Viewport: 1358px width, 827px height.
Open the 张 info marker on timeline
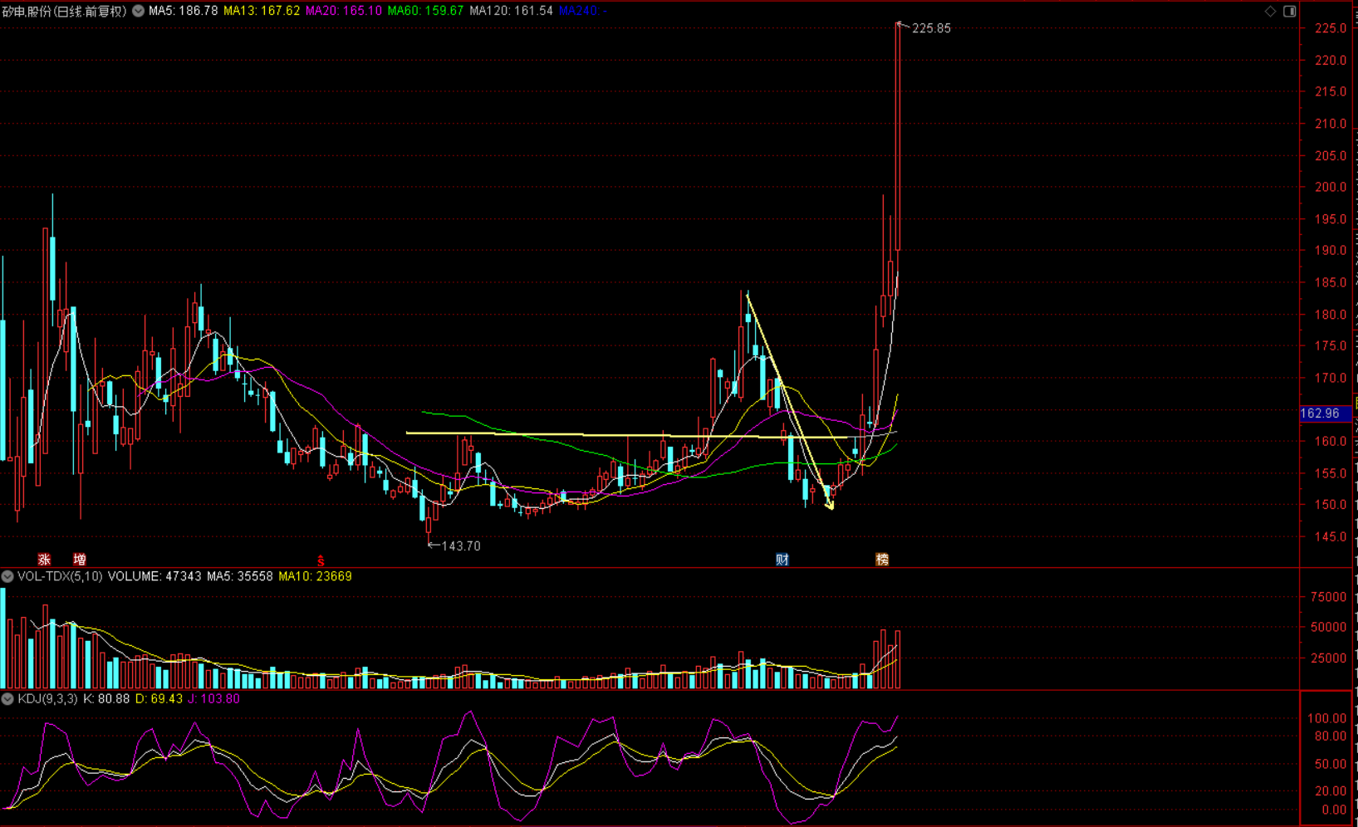pyautogui.click(x=44, y=560)
